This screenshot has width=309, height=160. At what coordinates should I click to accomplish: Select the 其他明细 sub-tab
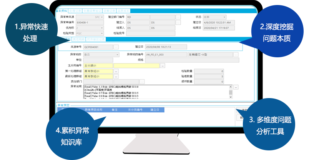point(78,39)
